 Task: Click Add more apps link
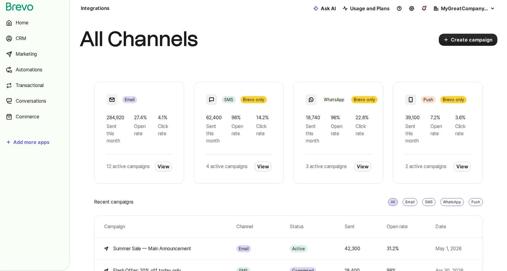[28, 142]
